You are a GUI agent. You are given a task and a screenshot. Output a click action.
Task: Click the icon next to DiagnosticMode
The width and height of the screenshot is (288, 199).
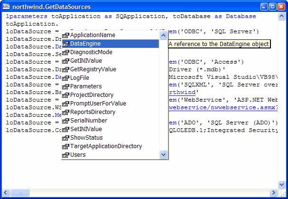click(x=66, y=52)
